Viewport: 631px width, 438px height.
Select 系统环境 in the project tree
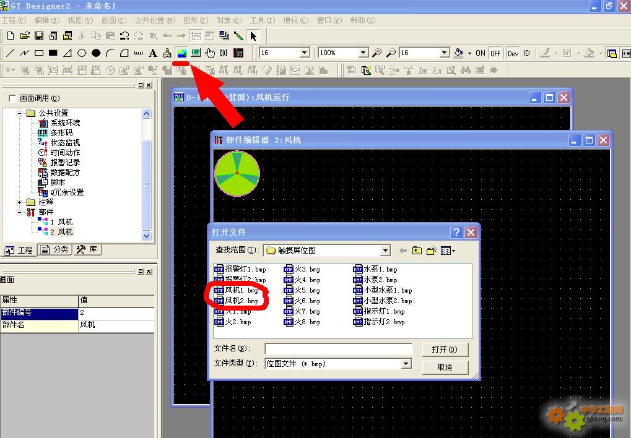click(59, 122)
